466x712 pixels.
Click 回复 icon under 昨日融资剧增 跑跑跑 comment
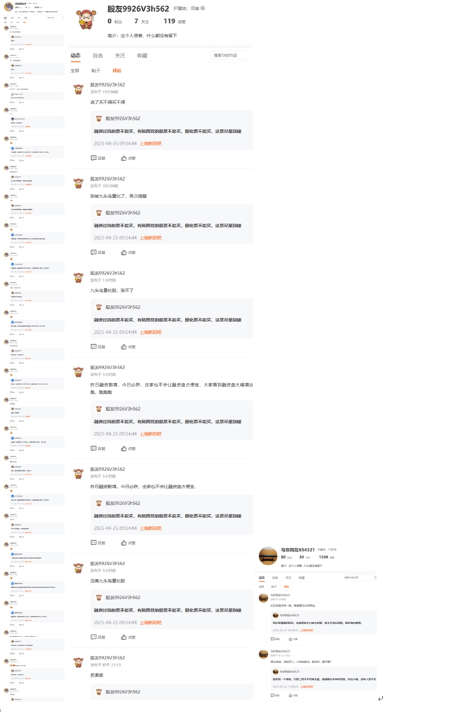94,449
